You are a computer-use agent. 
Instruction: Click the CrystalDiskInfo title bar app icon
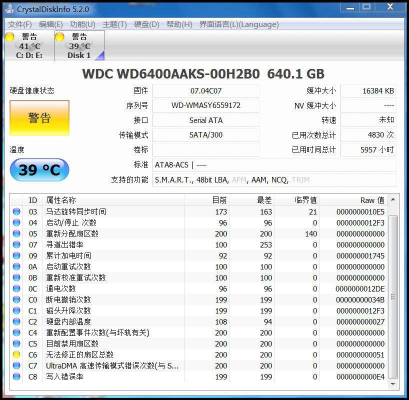(x=9, y=9)
